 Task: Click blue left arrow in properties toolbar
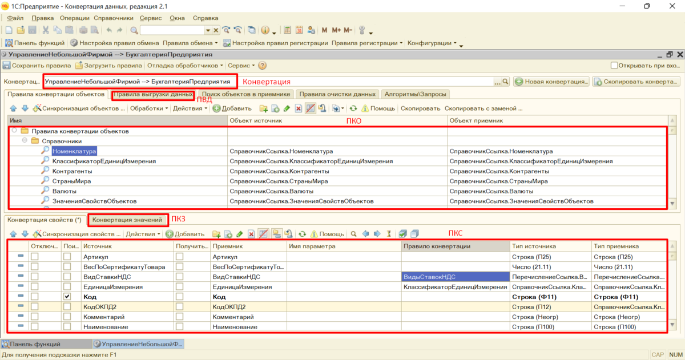[x=366, y=234]
